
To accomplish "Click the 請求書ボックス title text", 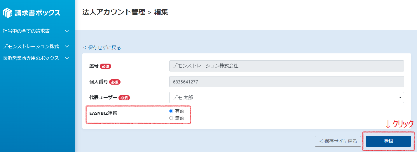I will click(x=37, y=13).
